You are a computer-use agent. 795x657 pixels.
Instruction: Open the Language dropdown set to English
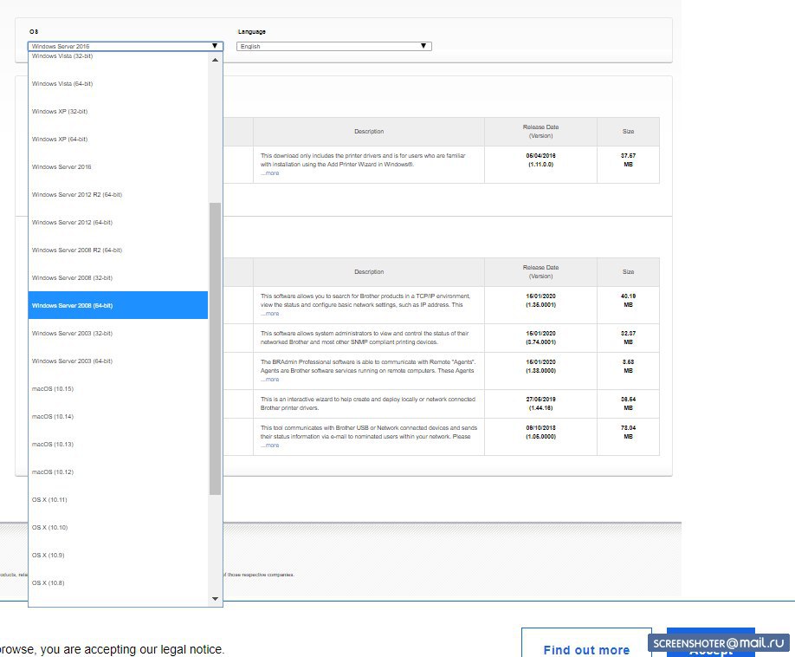334,46
